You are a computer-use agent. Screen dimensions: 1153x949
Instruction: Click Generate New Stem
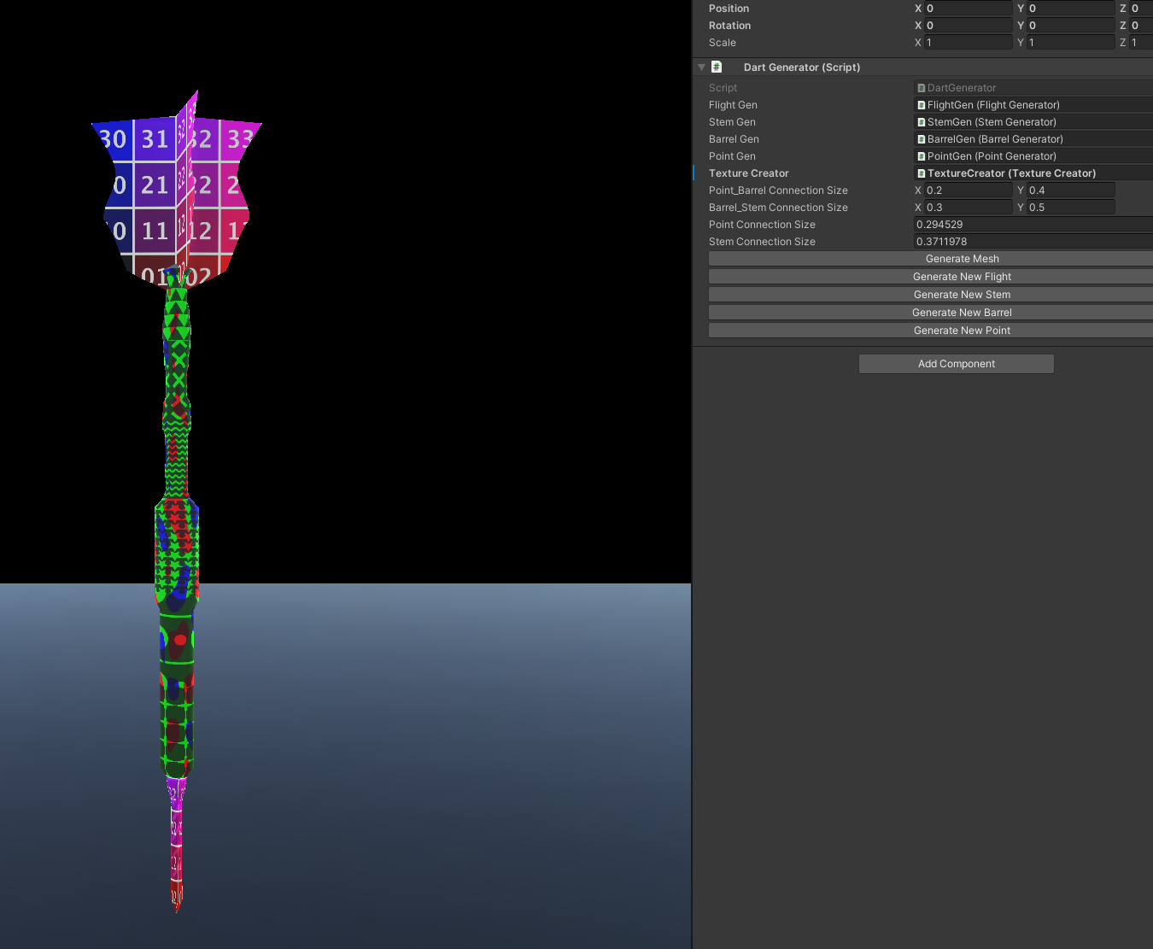point(962,294)
